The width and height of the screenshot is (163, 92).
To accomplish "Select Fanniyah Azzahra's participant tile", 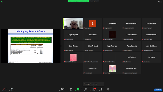I will (112, 35).
